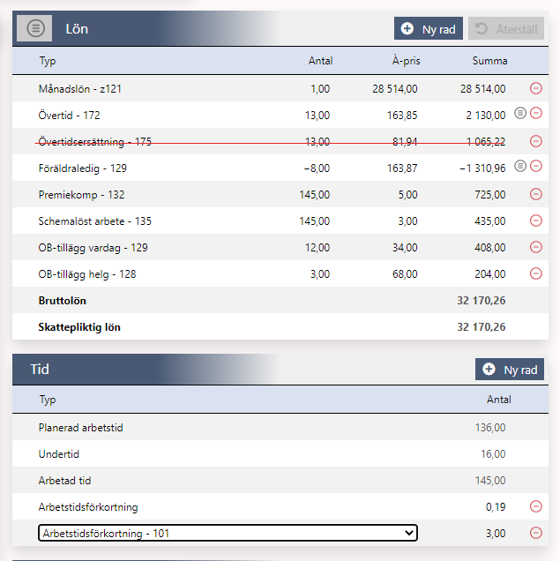Click Undertid value 16,00
560x561 pixels.
click(x=493, y=454)
